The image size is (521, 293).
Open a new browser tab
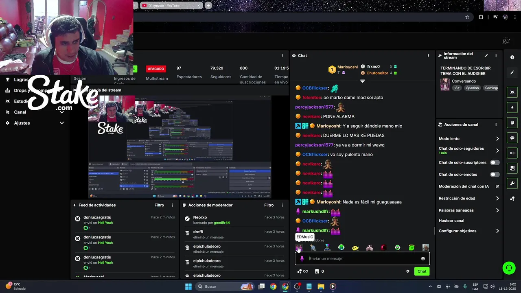point(208,5)
